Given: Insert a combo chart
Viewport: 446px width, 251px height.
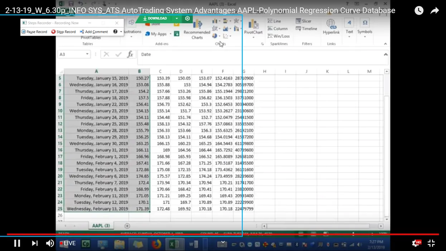Looking at the screenshot, I should point(237,29).
